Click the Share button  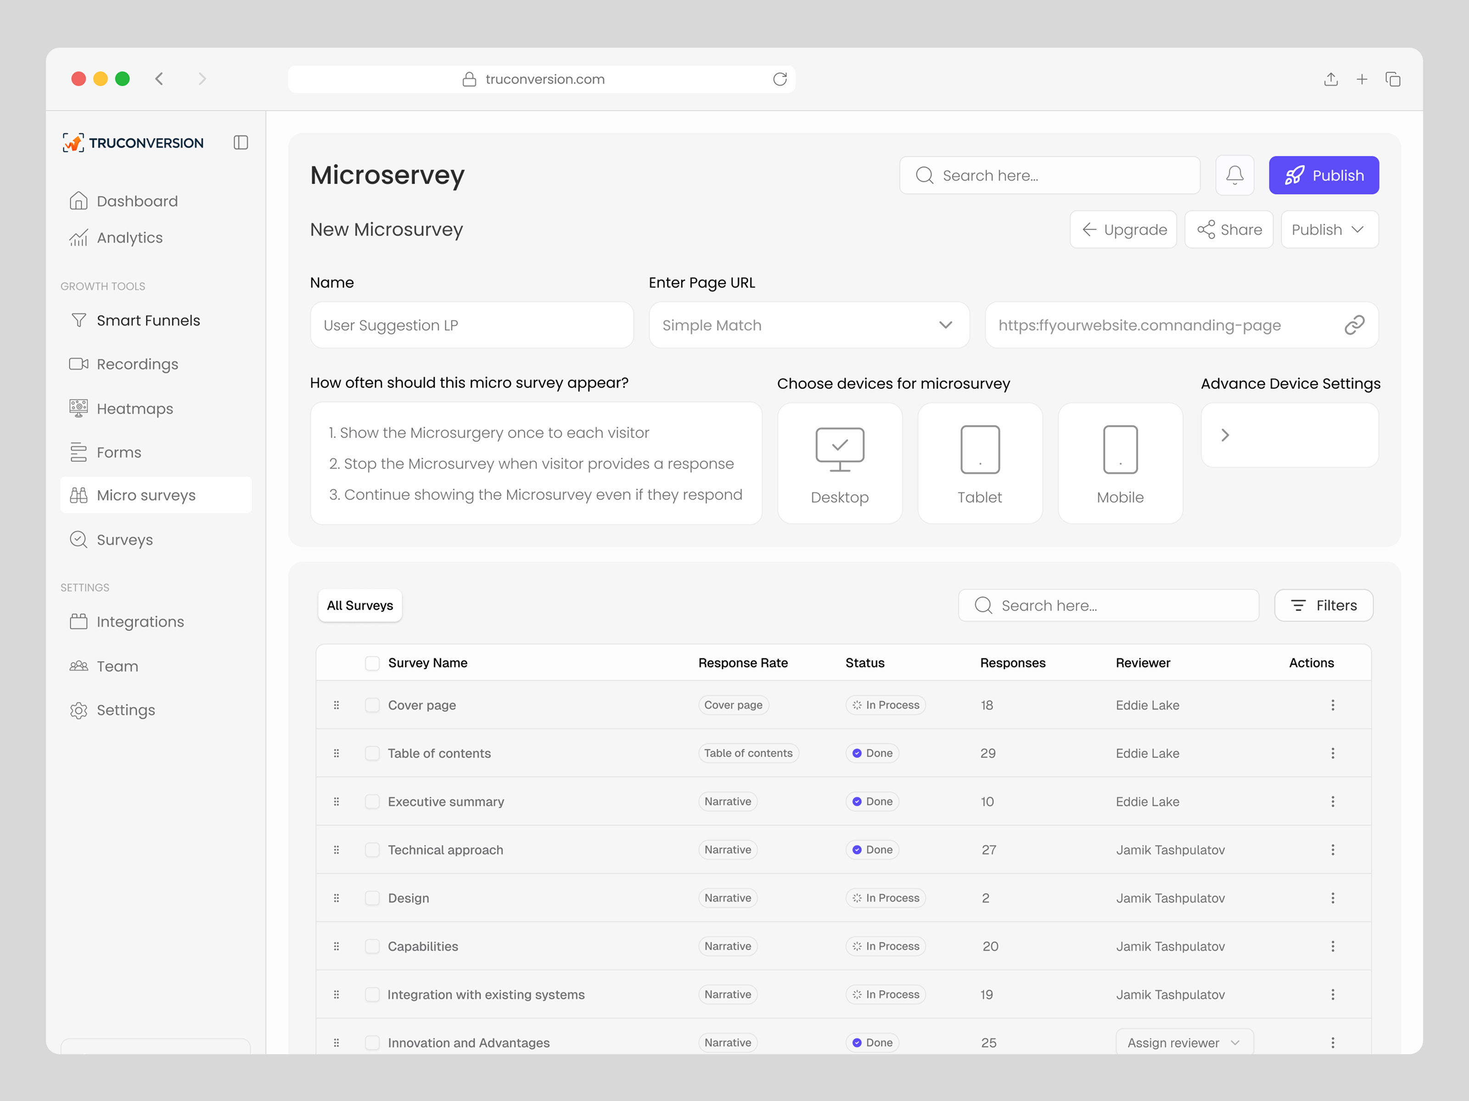tap(1228, 230)
